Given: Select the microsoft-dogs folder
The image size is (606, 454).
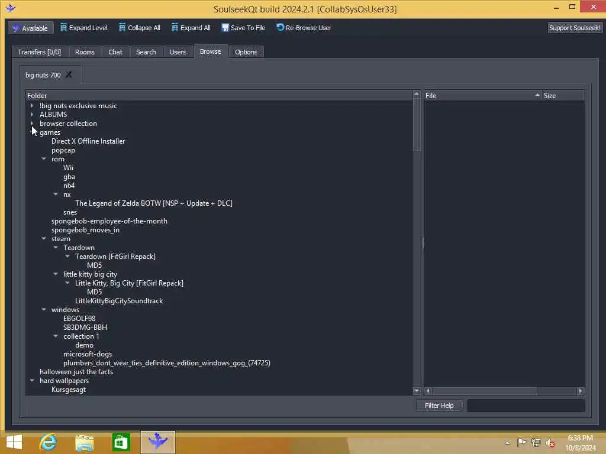Looking at the screenshot, I should 88,354.
